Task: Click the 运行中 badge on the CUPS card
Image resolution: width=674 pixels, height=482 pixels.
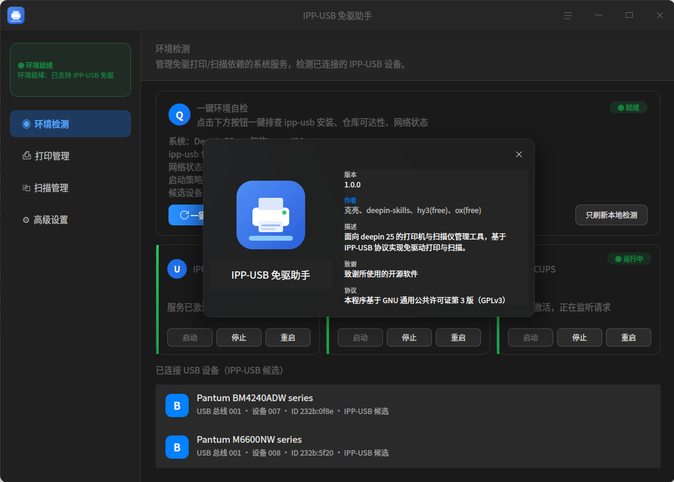Action: tap(629, 258)
